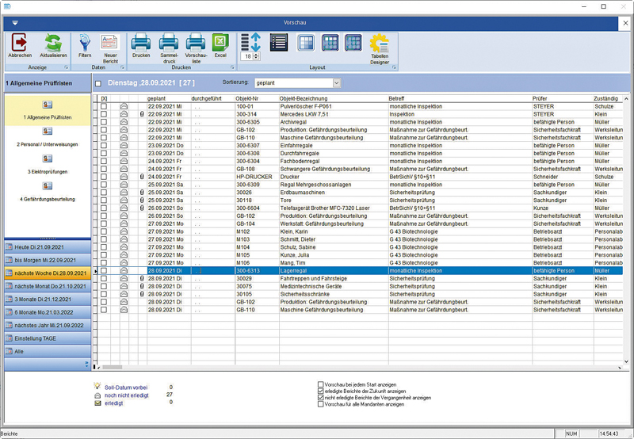Open the Sortierung dropdown

[336, 83]
